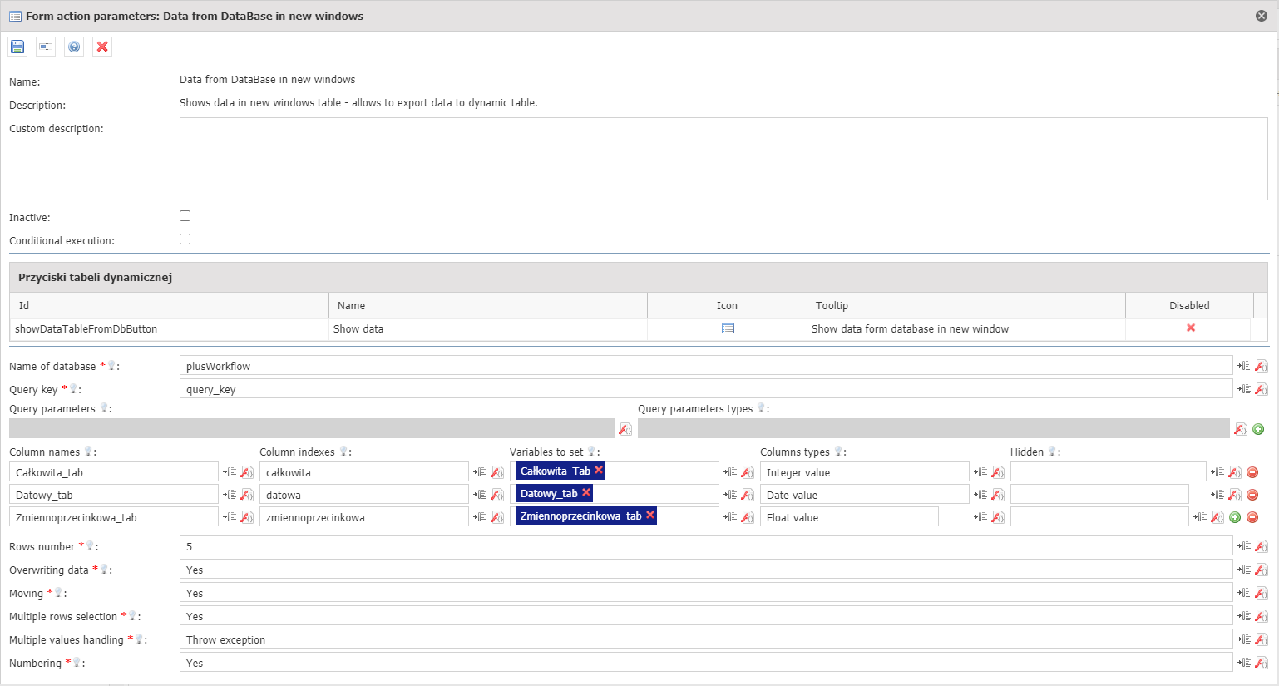The height and width of the screenshot is (686, 1279).
Task: Click 'Show data form database in new window' cell
Action: click(965, 329)
